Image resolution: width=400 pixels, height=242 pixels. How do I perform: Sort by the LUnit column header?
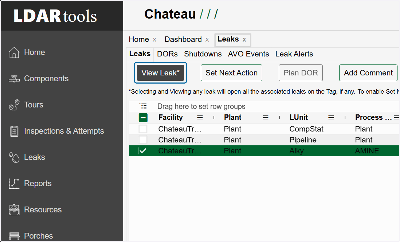pyautogui.click(x=299, y=117)
